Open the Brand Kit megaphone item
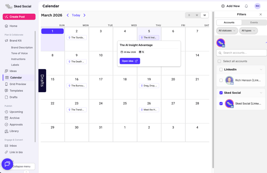Image resolution: width=267 pixels, height=173 pixels. 13,41
